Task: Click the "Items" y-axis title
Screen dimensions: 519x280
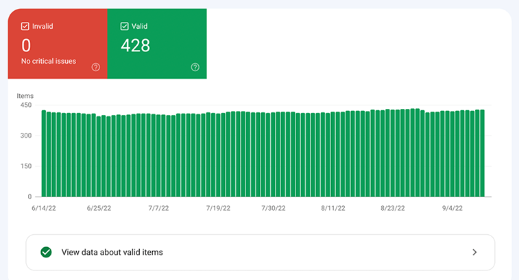Action: pos(25,96)
